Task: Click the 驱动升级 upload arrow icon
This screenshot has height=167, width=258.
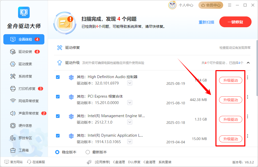Action: point(60,63)
